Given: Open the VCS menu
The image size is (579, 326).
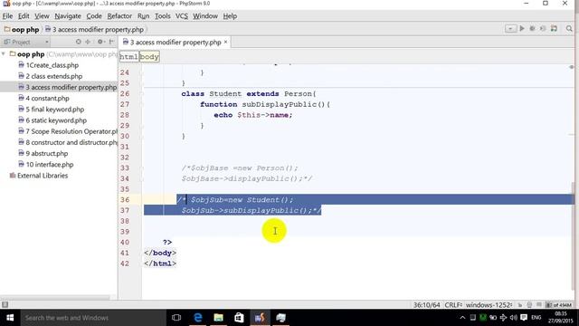Looking at the screenshot, I should point(181,16).
